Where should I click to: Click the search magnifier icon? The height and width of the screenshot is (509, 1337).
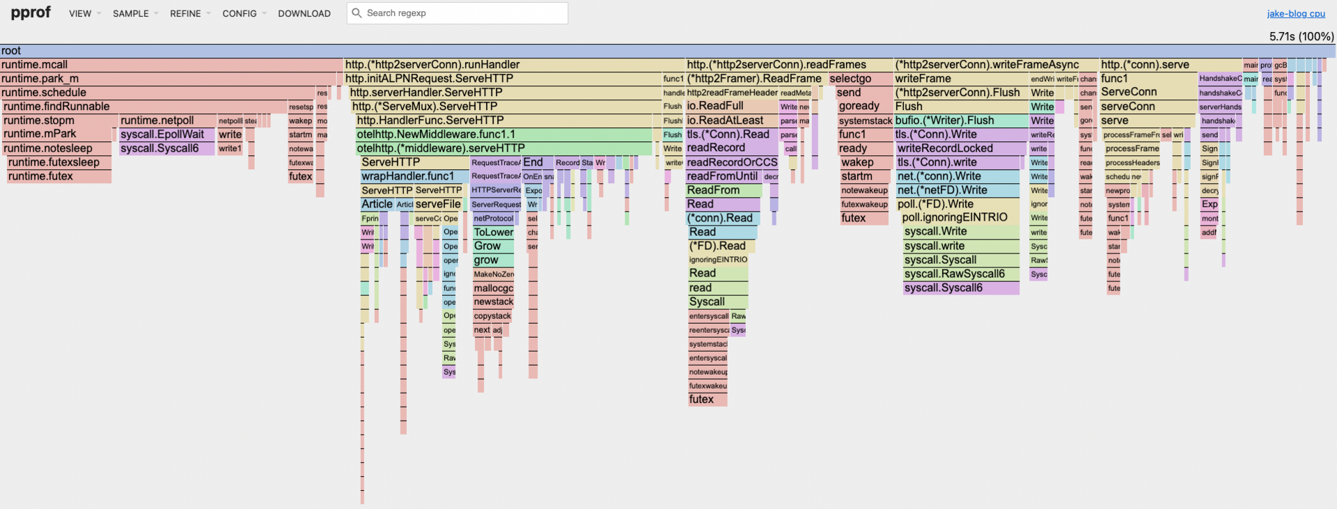point(357,13)
